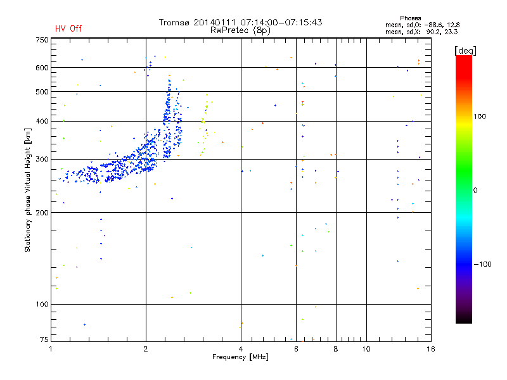This screenshot has width=507, height=380.
Task: Select the "500" height axis label
Action: 42,92
